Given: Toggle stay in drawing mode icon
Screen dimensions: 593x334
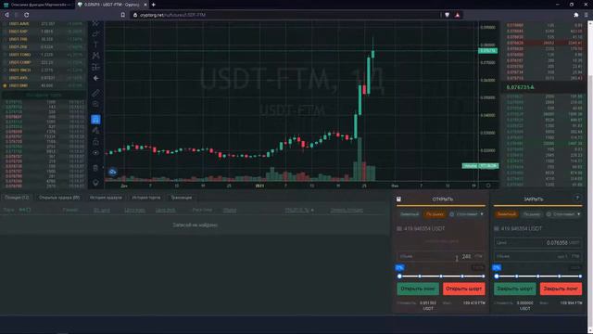Looking at the screenshot, I should coord(95,131).
